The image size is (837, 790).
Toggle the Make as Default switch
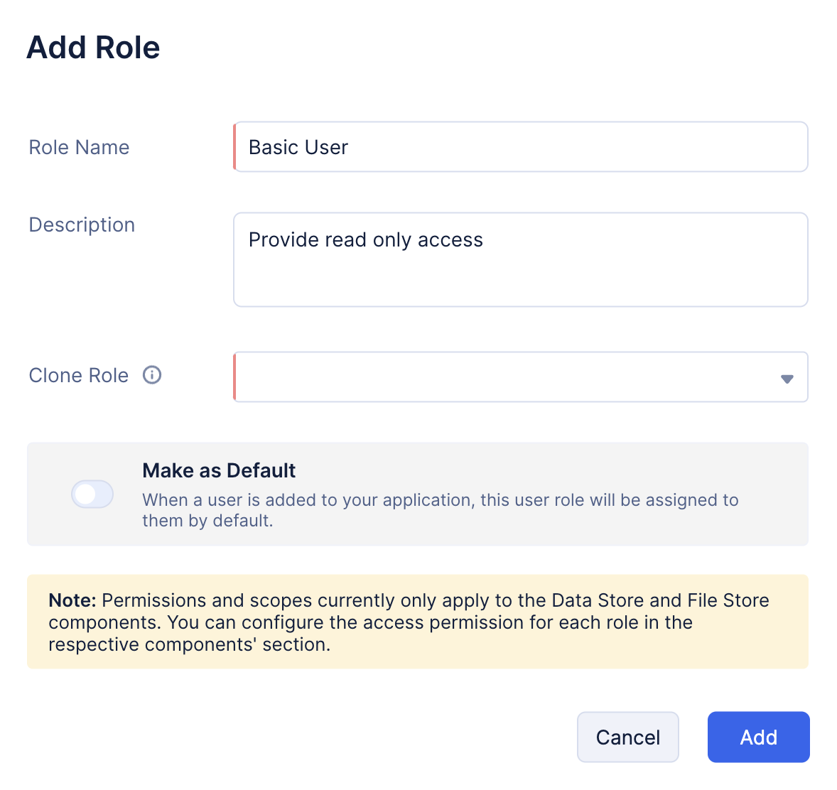click(x=92, y=494)
